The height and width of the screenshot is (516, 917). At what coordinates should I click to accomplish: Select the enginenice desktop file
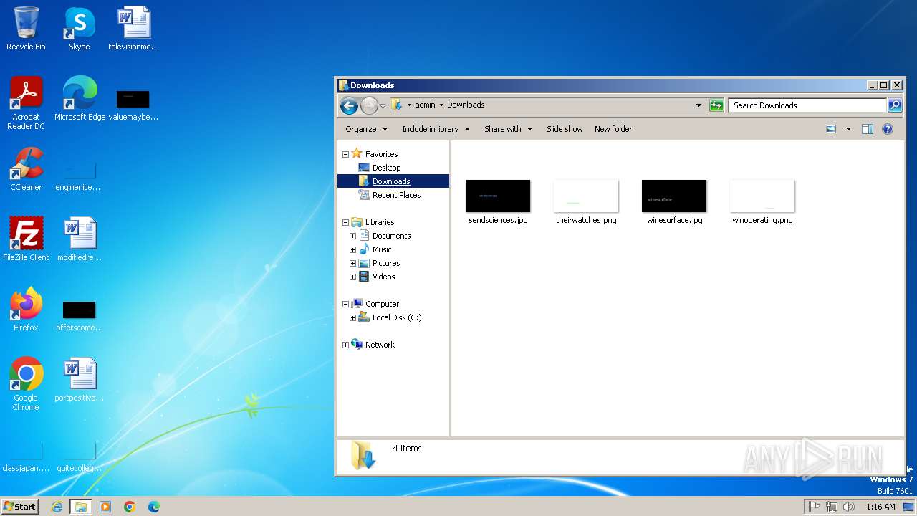[x=80, y=176]
